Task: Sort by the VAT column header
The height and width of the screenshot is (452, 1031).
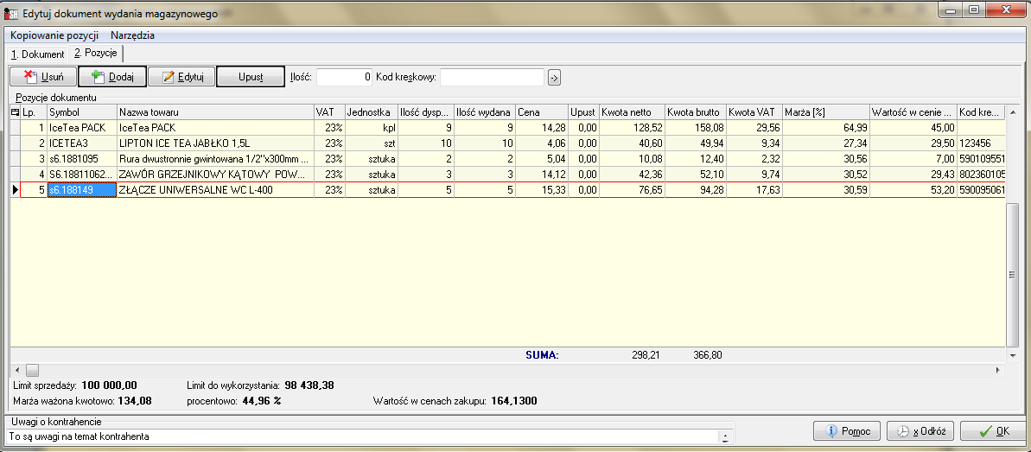Action: tap(328, 111)
